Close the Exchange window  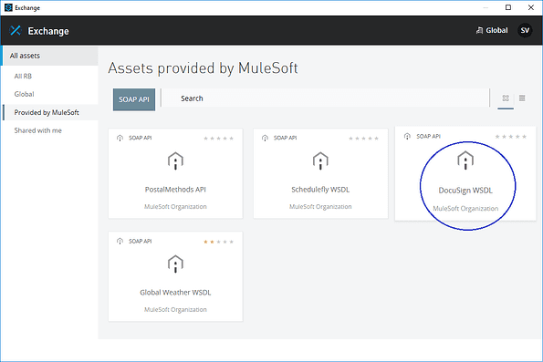531,7
